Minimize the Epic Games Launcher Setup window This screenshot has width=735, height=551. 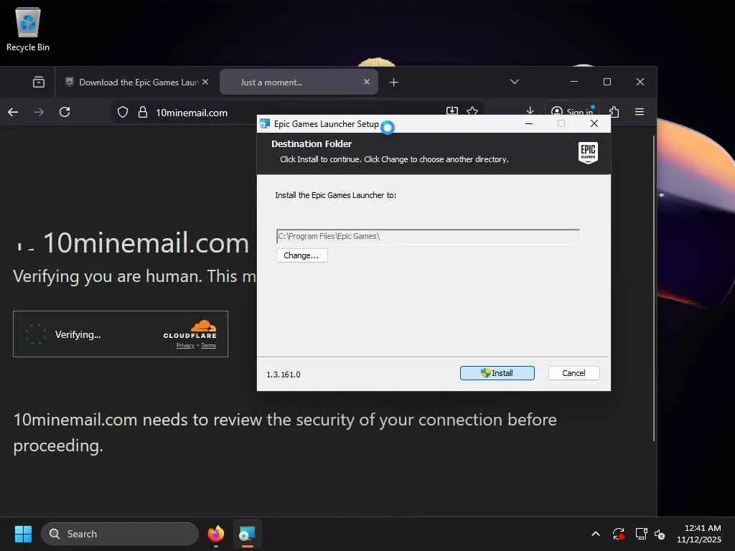tap(529, 123)
